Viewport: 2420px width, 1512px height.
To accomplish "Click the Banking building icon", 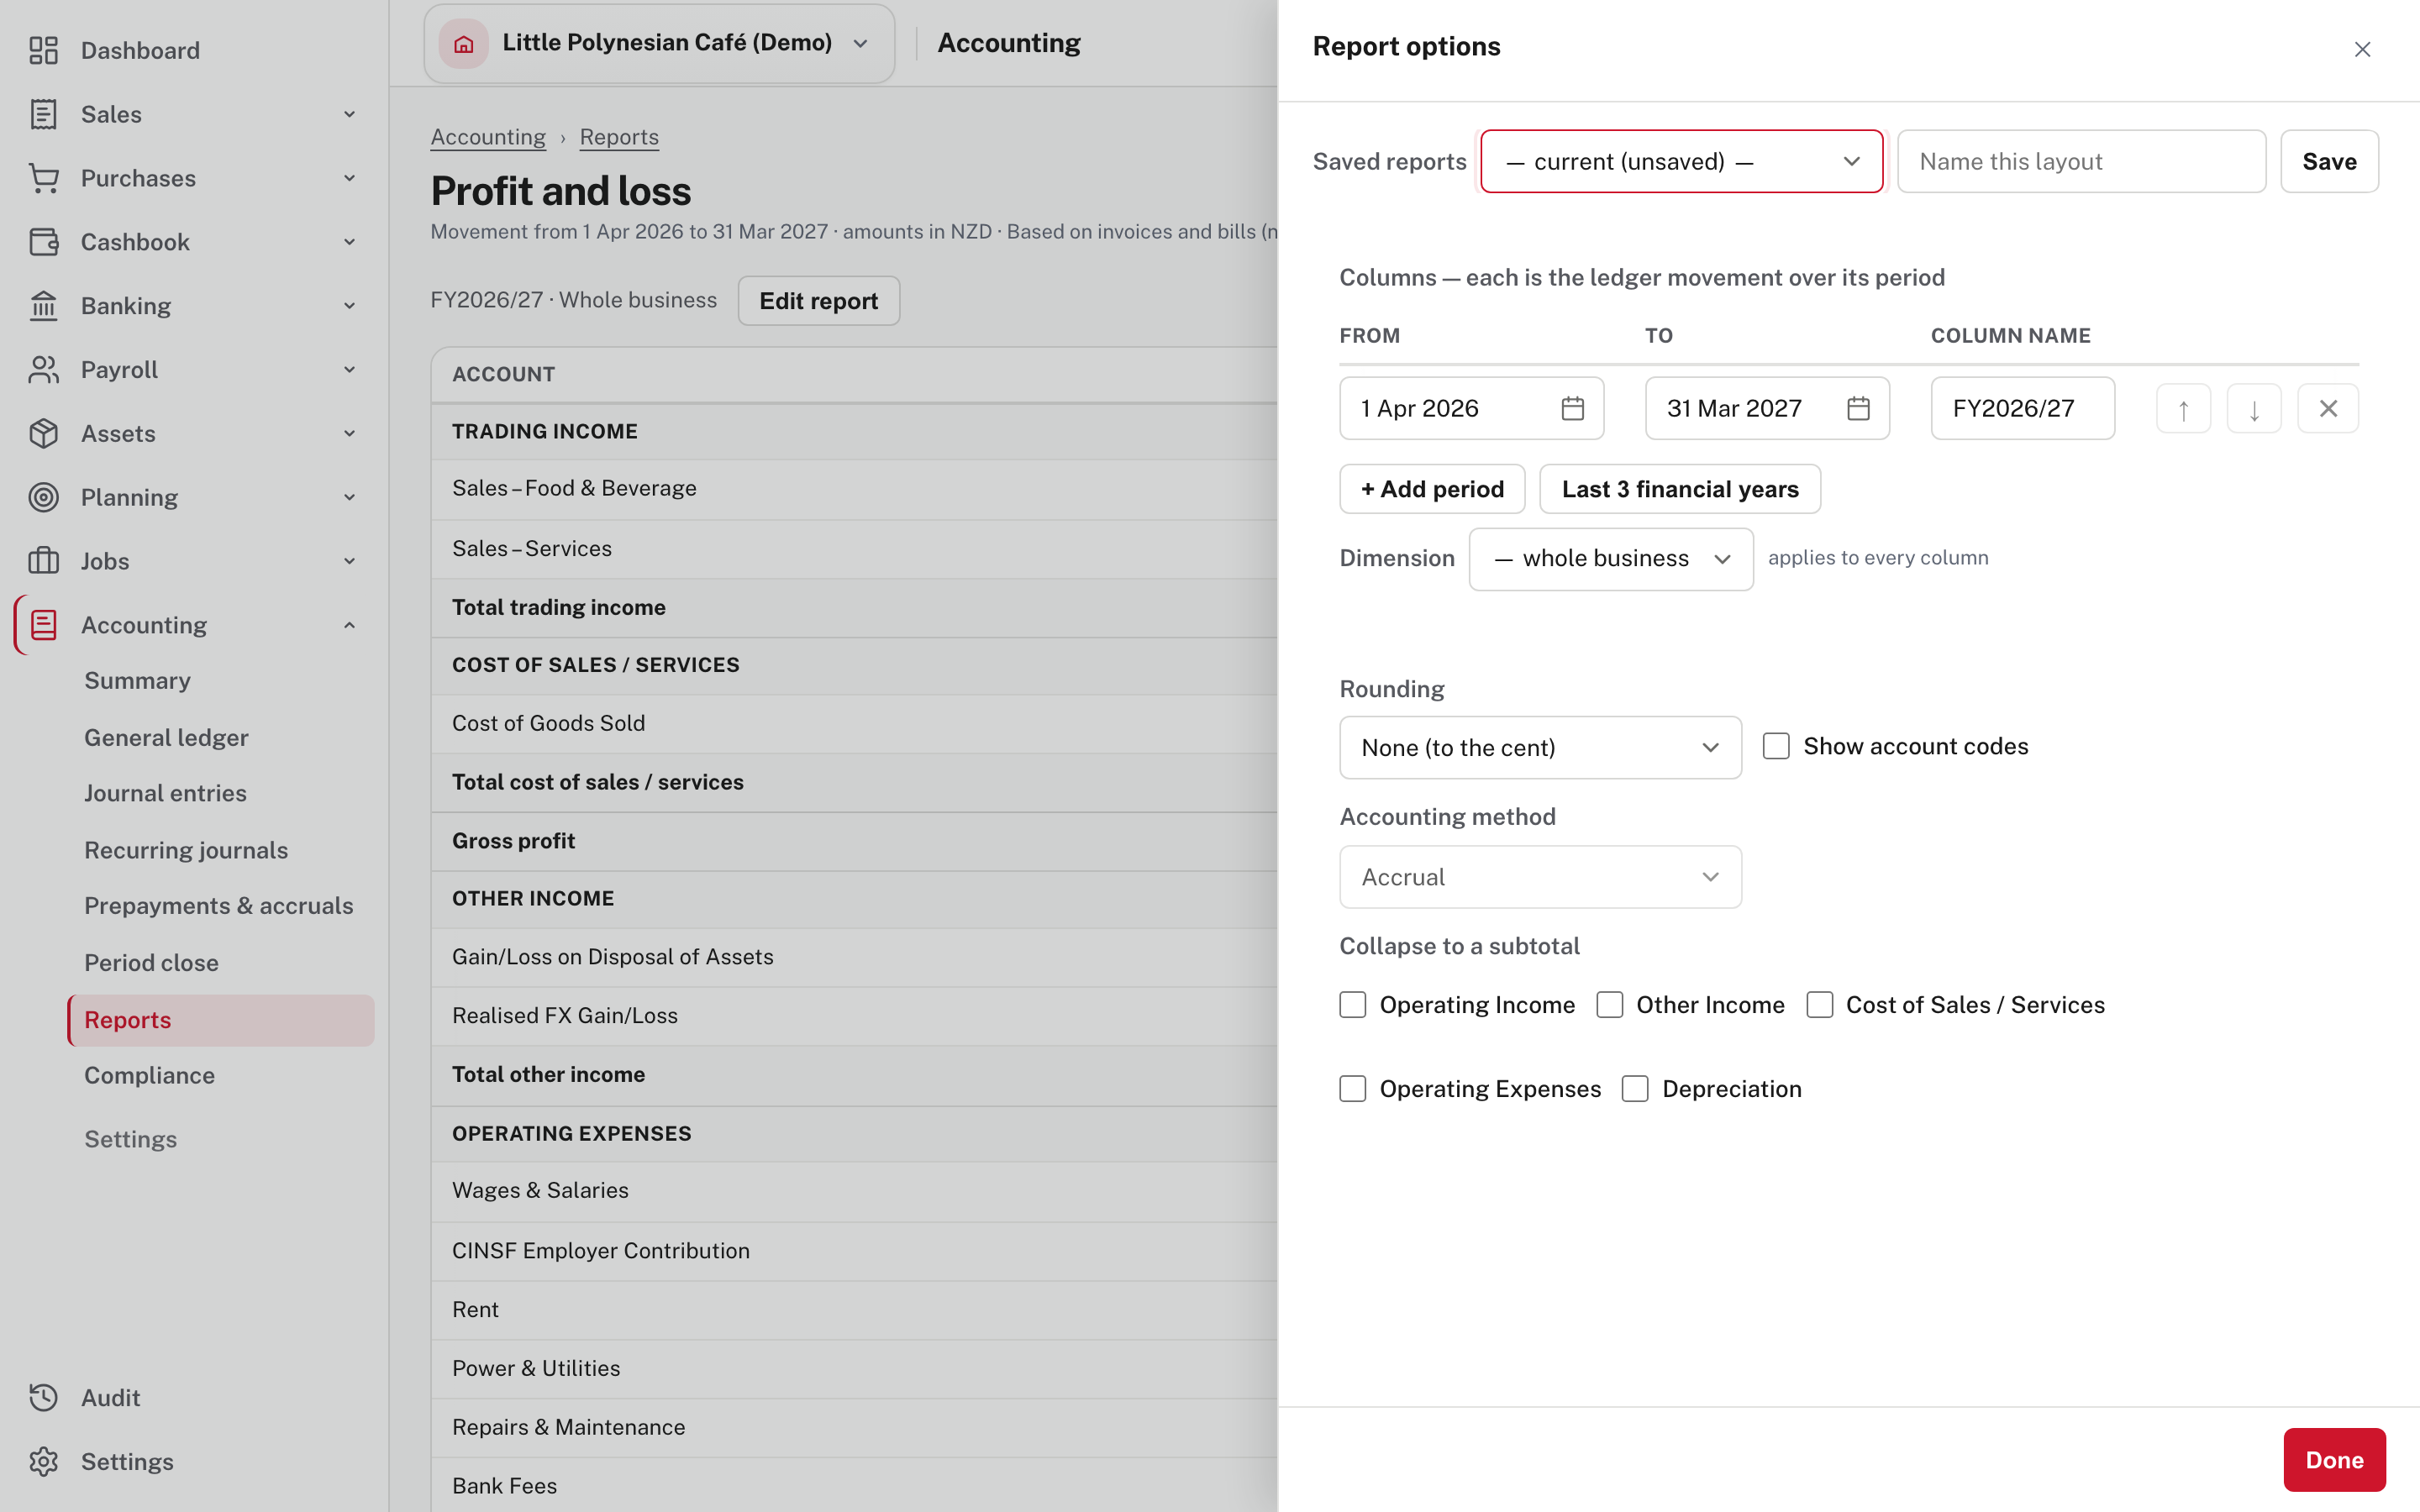I will (x=43, y=306).
